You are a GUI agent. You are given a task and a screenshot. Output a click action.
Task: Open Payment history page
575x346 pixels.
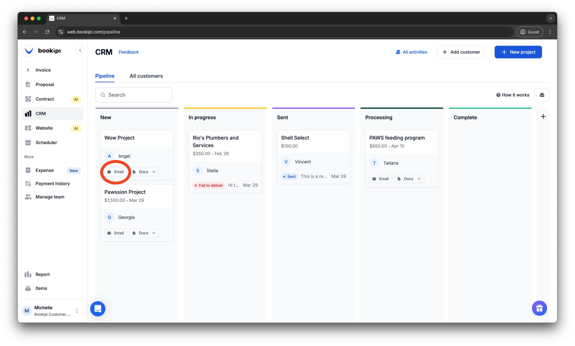[53, 183]
